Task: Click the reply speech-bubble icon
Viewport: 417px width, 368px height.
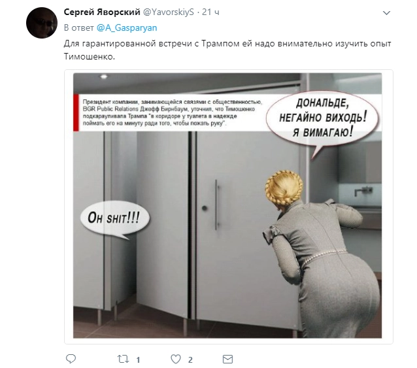Action: (71, 359)
